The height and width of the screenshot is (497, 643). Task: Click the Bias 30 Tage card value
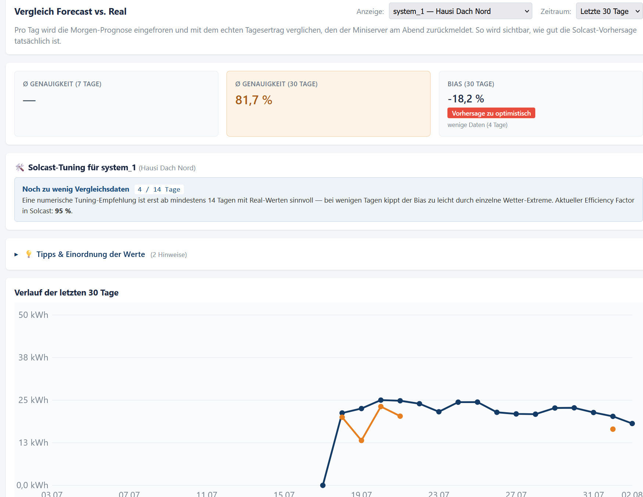point(466,99)
